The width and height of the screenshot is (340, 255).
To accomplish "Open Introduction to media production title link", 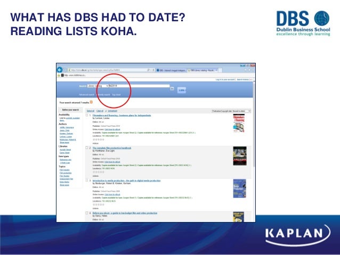I will (x=127, y=180).
